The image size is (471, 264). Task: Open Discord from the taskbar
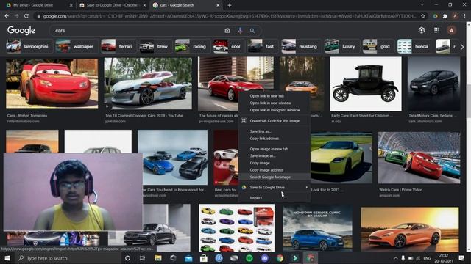[265, 258]
